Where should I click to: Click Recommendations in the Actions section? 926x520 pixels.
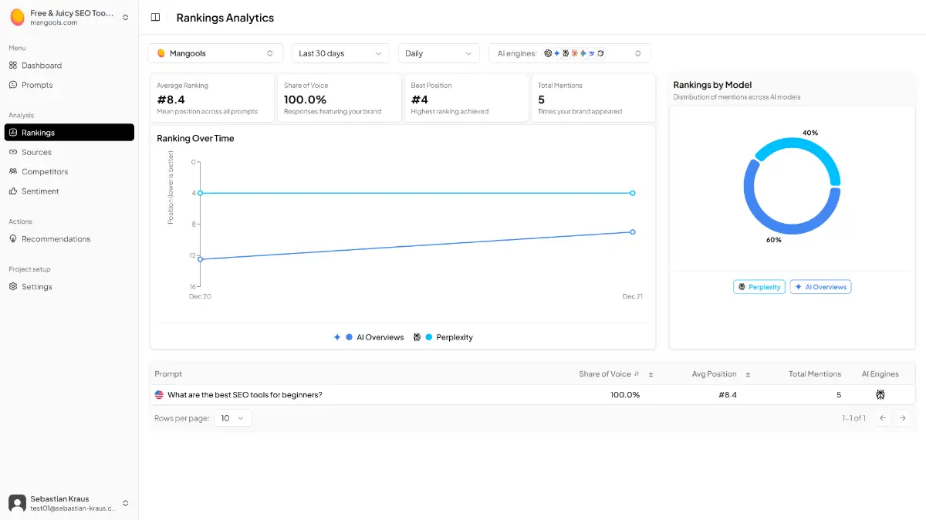point(56,239)
